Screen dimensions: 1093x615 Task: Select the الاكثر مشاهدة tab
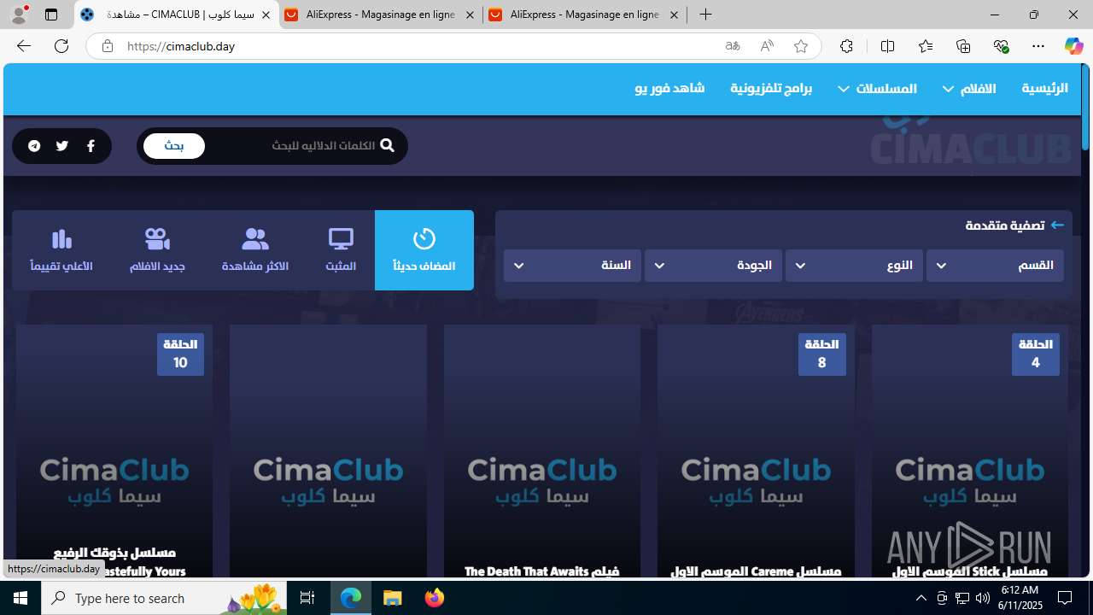[x=255, y=250]
